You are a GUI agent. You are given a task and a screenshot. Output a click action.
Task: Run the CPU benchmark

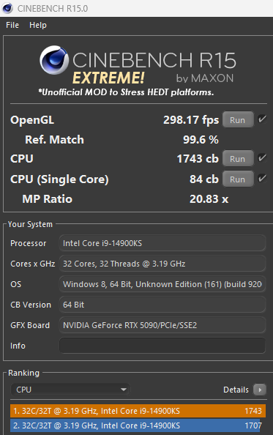coord(238,159)
